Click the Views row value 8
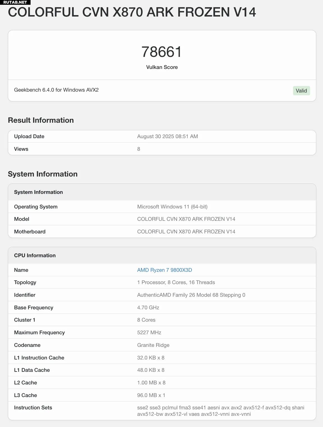Viewport: 323px width, 427px height. coord(139,149)
